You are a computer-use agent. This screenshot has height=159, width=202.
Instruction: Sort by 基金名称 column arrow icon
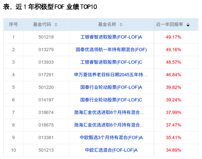click(x=121, y=25)
